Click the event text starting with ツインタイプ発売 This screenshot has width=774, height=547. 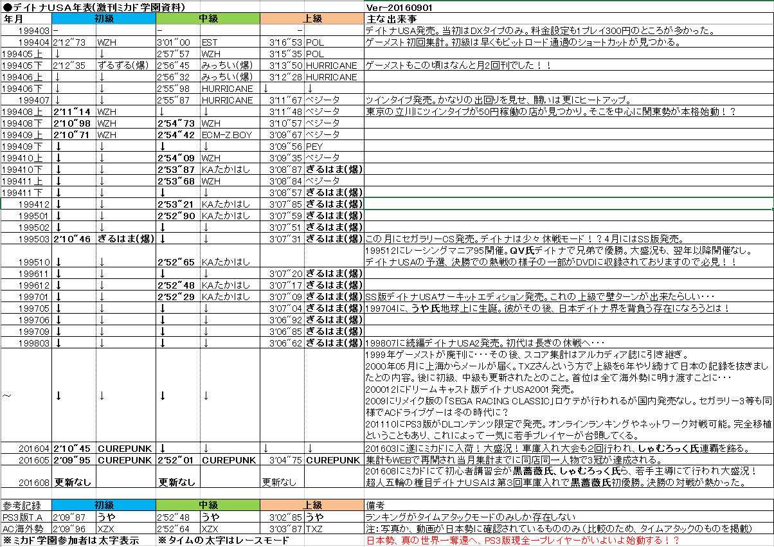[498, 100]
